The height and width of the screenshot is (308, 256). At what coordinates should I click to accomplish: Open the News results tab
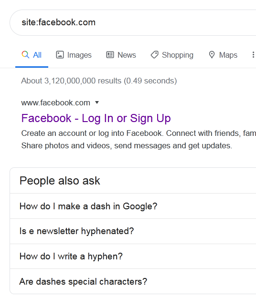(121, 55)
